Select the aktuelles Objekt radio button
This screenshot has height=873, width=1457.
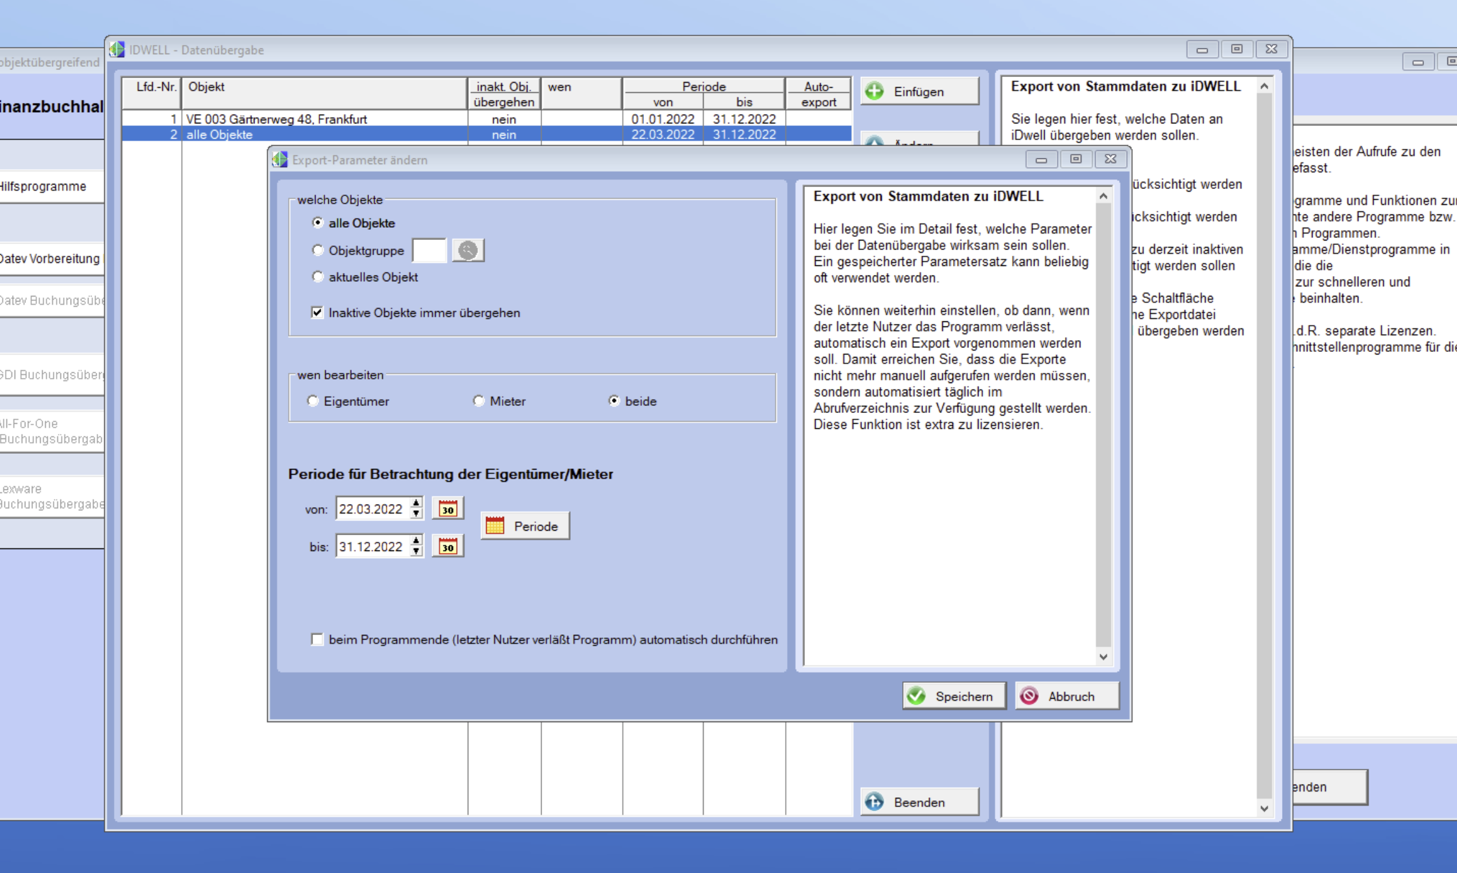(x=317, y=277)
